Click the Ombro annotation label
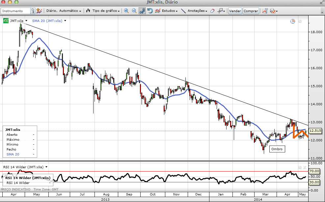This screenshot has width=325, height=202. point(277,149)
